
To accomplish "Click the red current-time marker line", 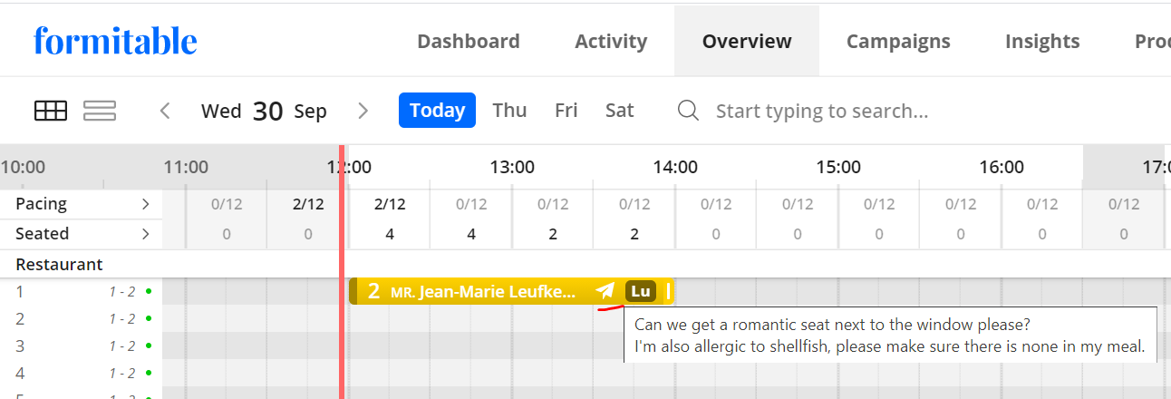I will pyautogui.click(x=342, y=272).
